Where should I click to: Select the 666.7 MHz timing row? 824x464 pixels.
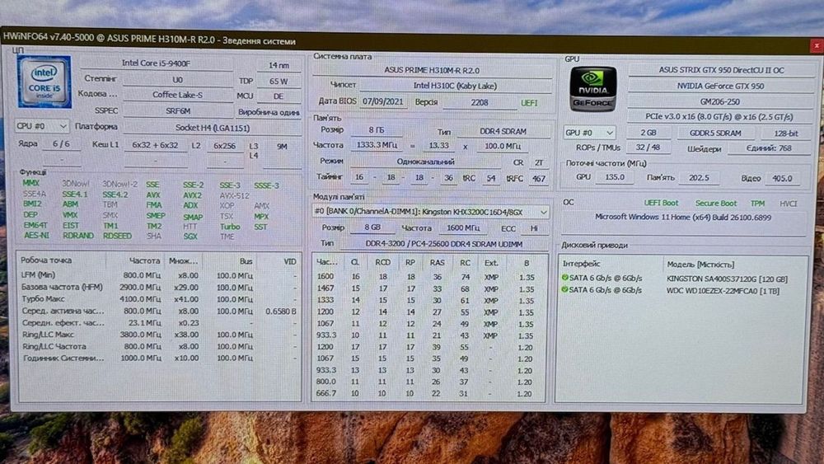coord(428,393)
